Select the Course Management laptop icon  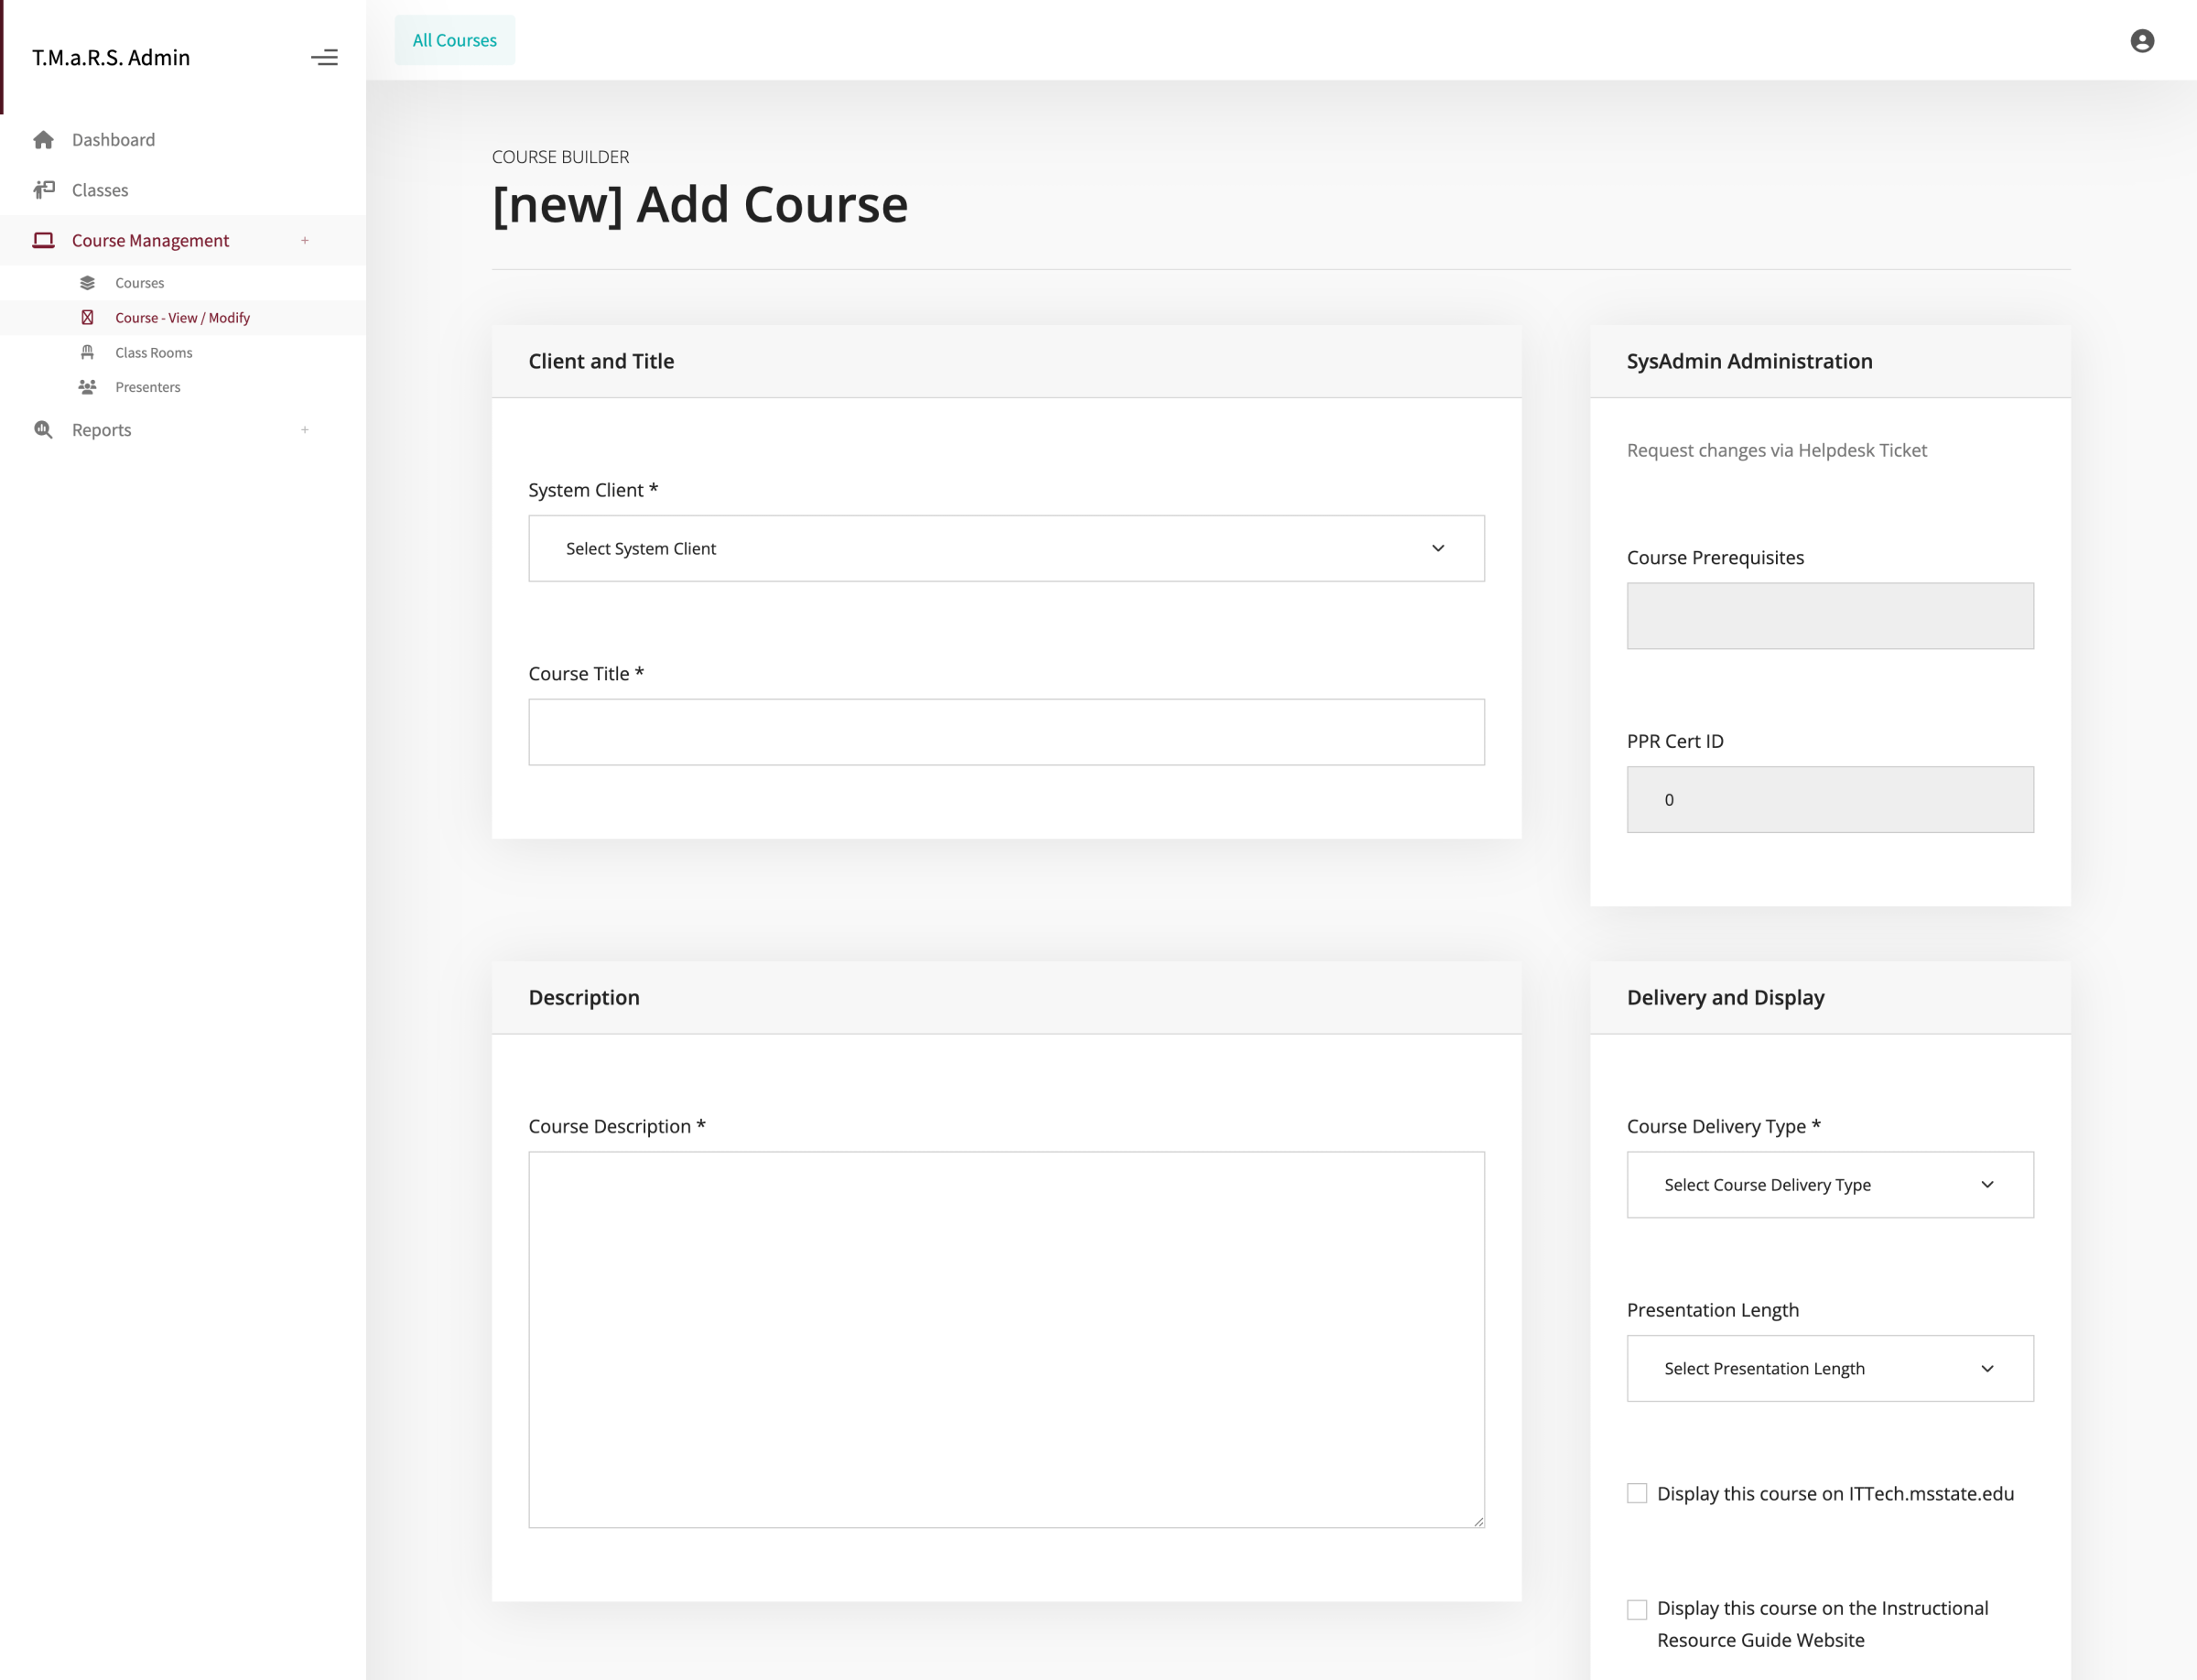[x=44, y=240]
